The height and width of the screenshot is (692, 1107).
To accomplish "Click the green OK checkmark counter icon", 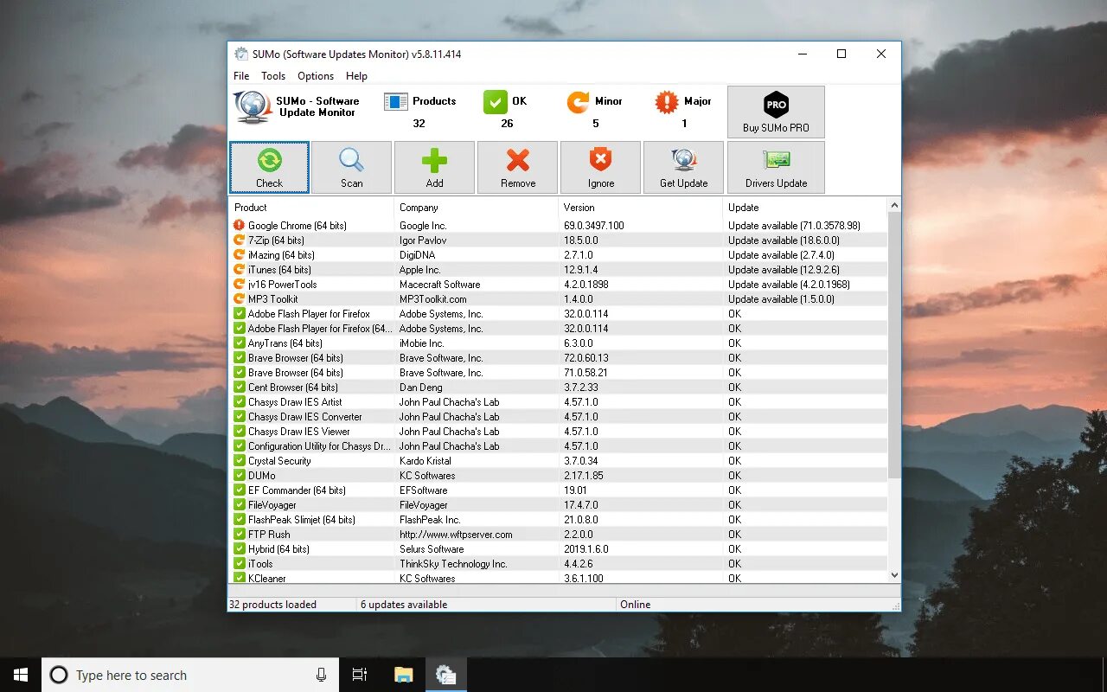I will tap(495, 102).
